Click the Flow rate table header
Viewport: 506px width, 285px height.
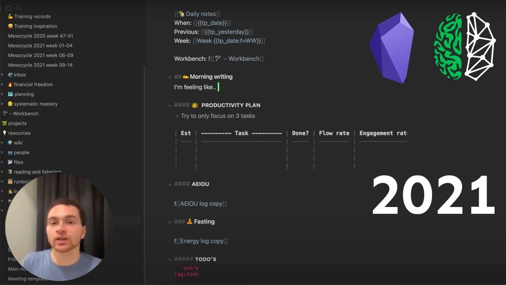click(334, 133)
